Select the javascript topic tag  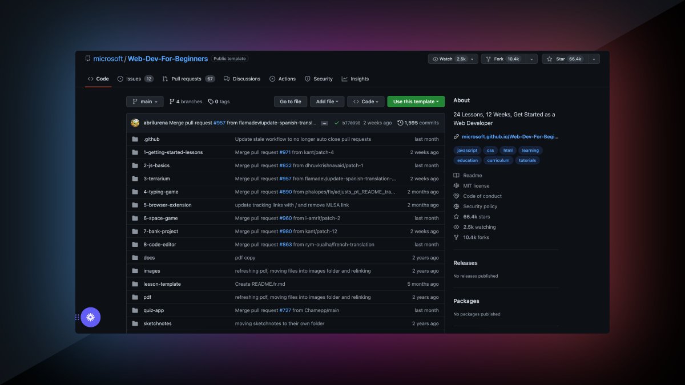click(x=467, y=150)
